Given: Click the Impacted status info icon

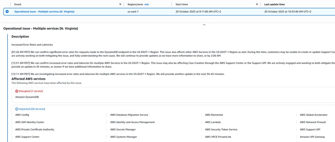Looking at the screenshot, I should (17, 109).
